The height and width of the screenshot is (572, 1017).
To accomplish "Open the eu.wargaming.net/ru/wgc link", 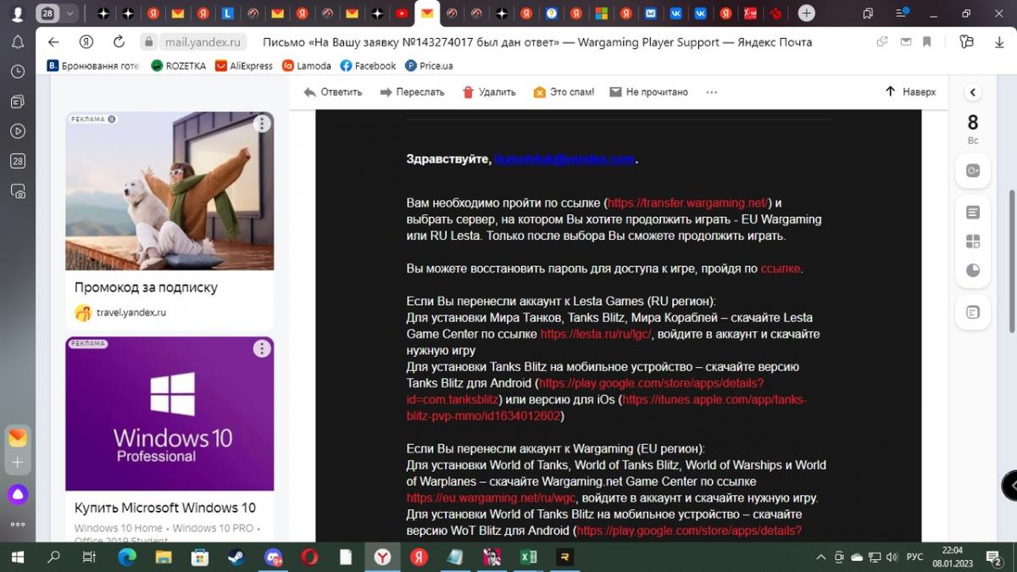I will (x=491, y=498).
